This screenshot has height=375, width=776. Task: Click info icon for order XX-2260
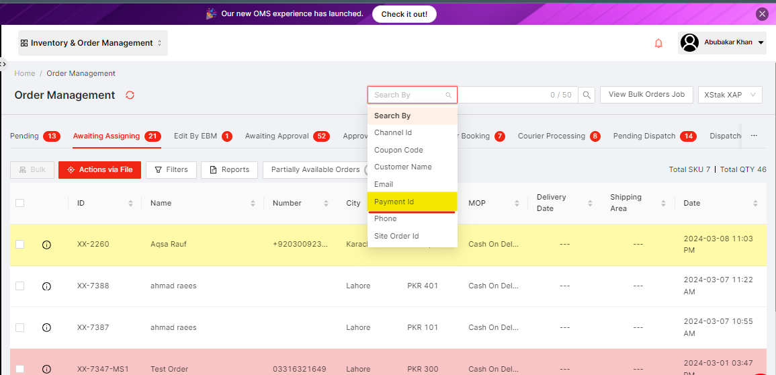pyautogui.click(x=46, y=245)
